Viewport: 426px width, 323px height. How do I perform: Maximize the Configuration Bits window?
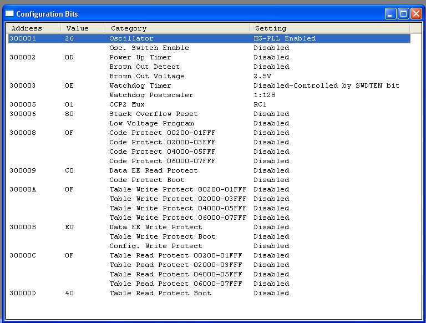(x=403, y=14)
